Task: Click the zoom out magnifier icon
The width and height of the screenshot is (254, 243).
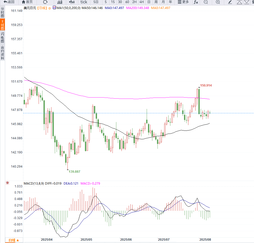Action: [x=206, y=2]
